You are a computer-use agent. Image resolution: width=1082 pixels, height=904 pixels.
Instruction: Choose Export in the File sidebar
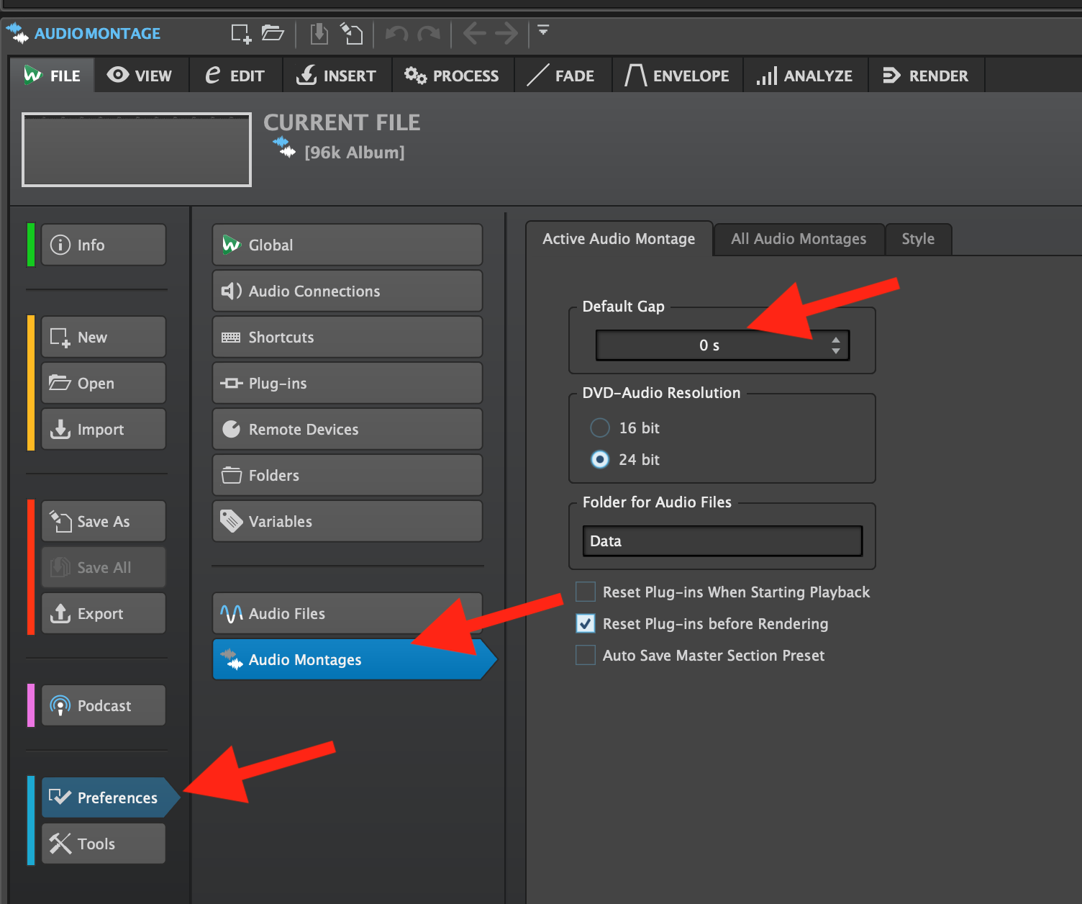click(x=104, y=613)
